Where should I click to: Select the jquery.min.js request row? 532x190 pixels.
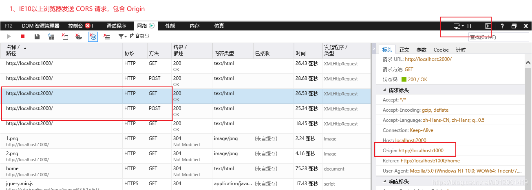[x=186, y=185]
